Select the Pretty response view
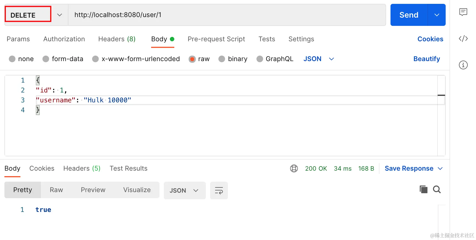The width and height of the screenshot is (476, 240). (x=23, y=190)
